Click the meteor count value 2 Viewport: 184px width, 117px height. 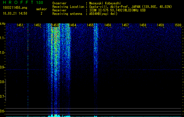click(x=42, y=13)
